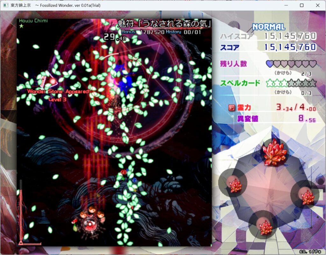Click the '60.1fps' frame rate counter
Image resolution: width=326 pixels, height=255 pixels.
point(310,252)
